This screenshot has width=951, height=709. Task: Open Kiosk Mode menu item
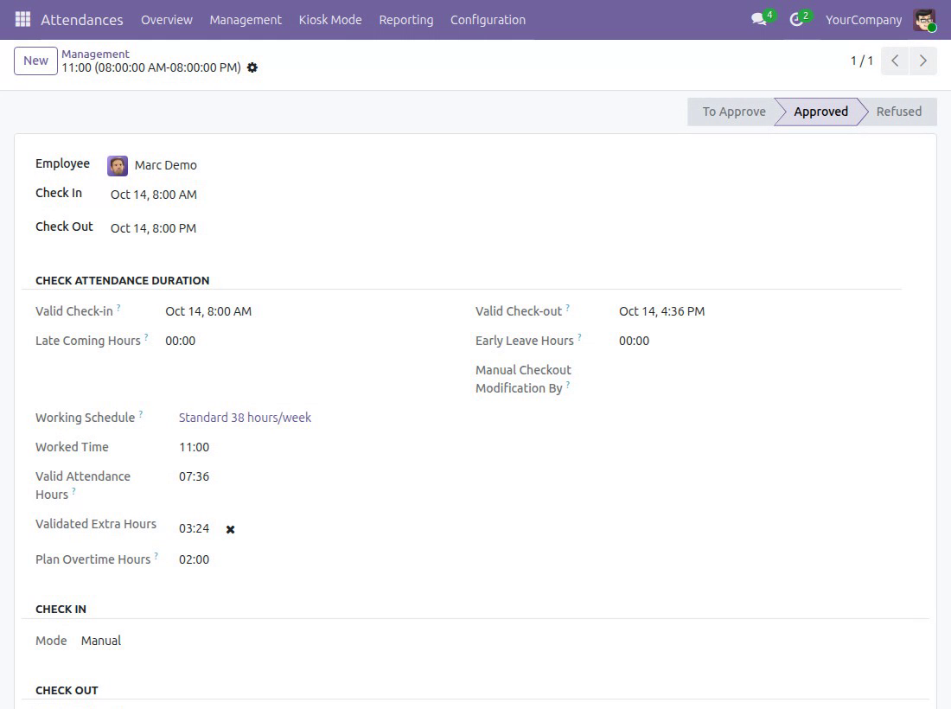click(x=330, y=19)
